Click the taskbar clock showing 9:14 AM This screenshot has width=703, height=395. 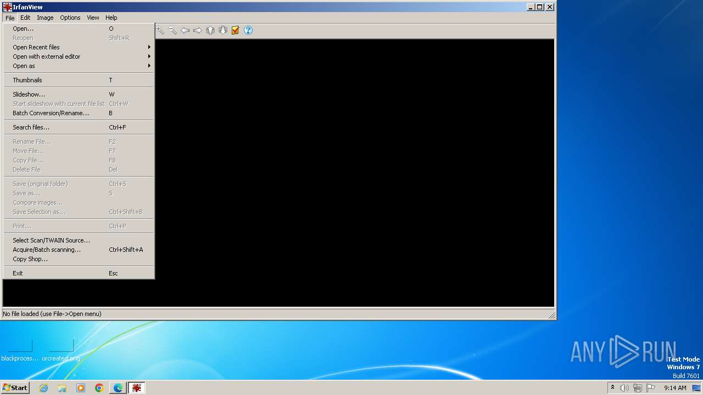click(x=675, y=388)
